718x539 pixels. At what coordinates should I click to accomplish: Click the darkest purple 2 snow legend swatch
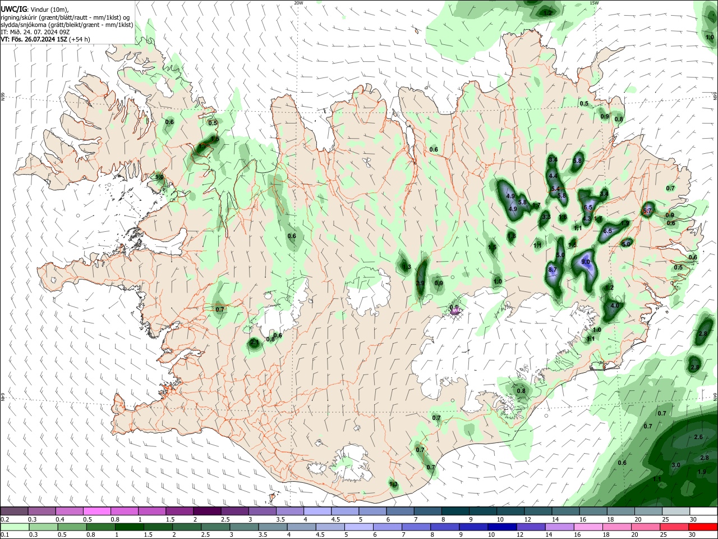(x=207, y=511)
